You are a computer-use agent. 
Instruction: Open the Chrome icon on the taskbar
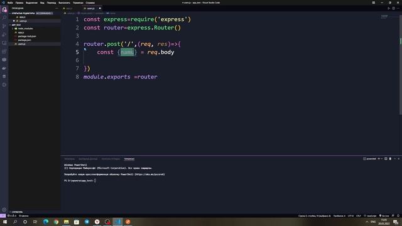tap(56, 222)
